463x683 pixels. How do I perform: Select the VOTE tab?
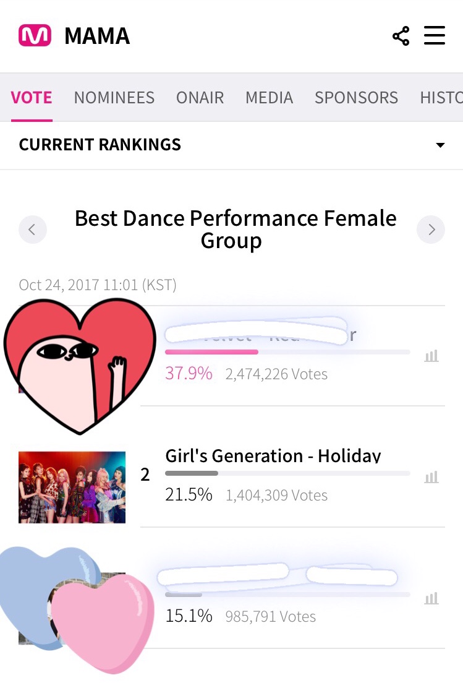pos(32,98)
